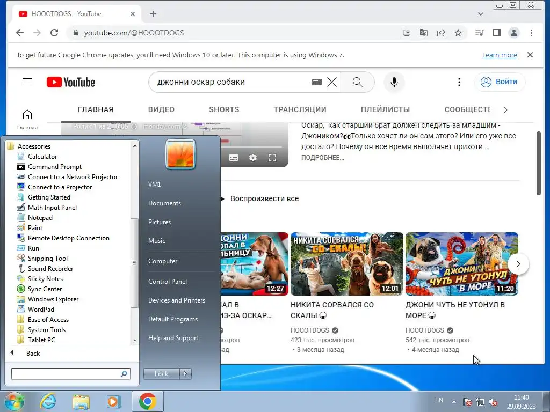This screenshot has width=550, height=412.
Task: Open the YouTube hamburger guide menu
Action: pos(27,82)
